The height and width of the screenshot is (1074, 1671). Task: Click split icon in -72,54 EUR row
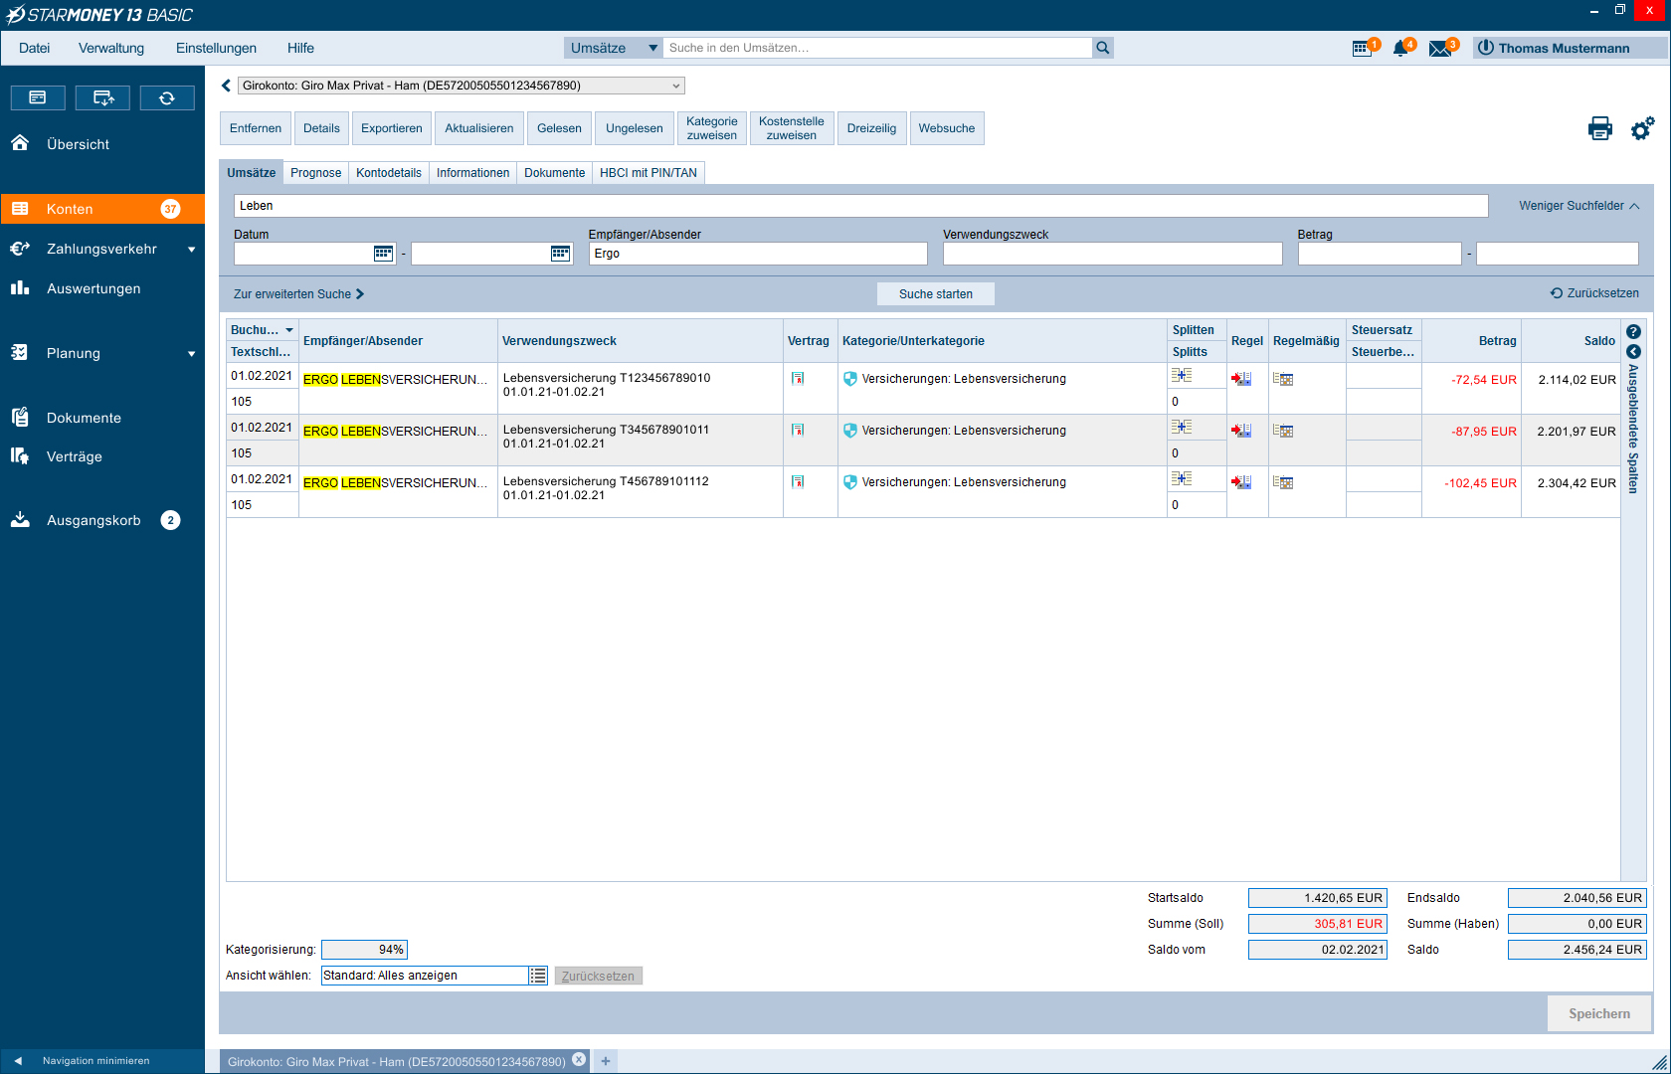pos(1182,375)
